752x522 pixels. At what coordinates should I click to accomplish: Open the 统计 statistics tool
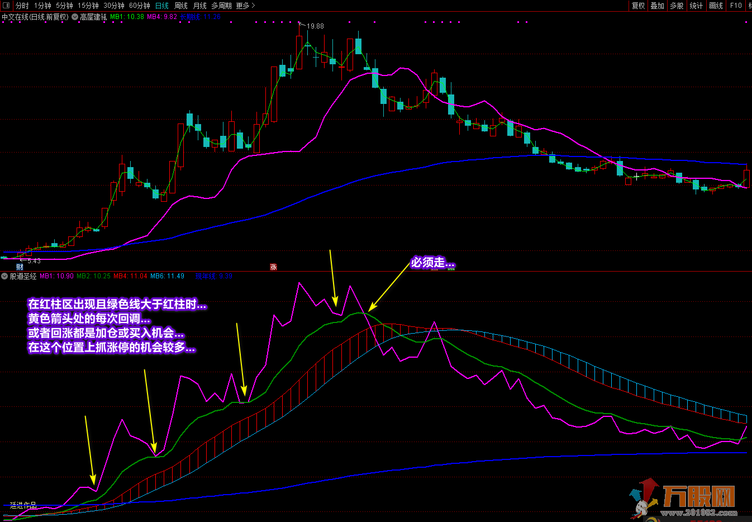[696, 6]
